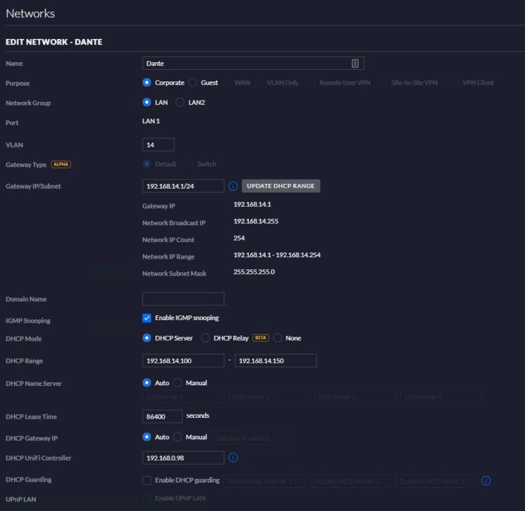The image size is (525, 511).
Task: Click the icon inside the Name field
Action: coord(355,63)
